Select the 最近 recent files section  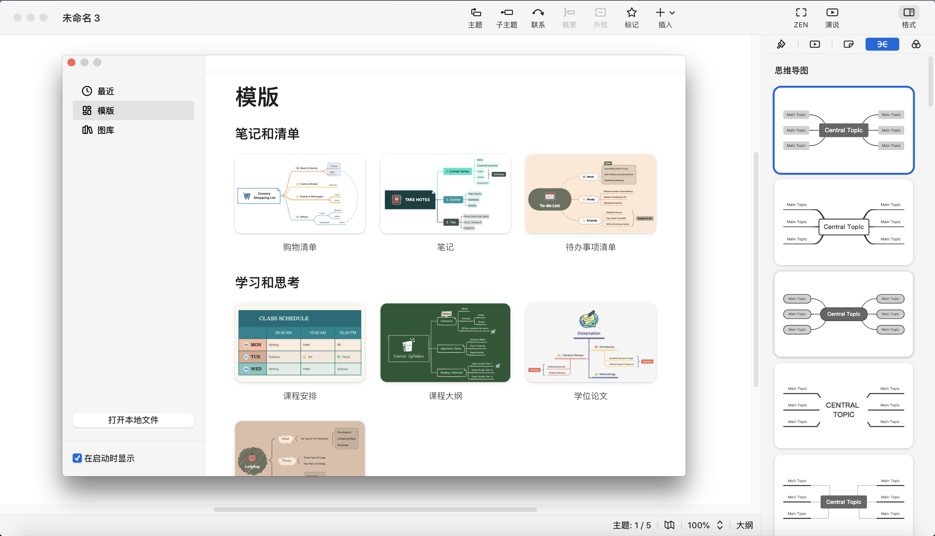click(106, 91)
